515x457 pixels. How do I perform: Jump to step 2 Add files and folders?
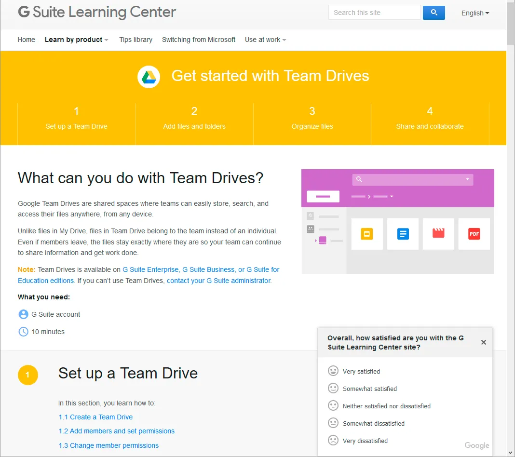[194, 118]
